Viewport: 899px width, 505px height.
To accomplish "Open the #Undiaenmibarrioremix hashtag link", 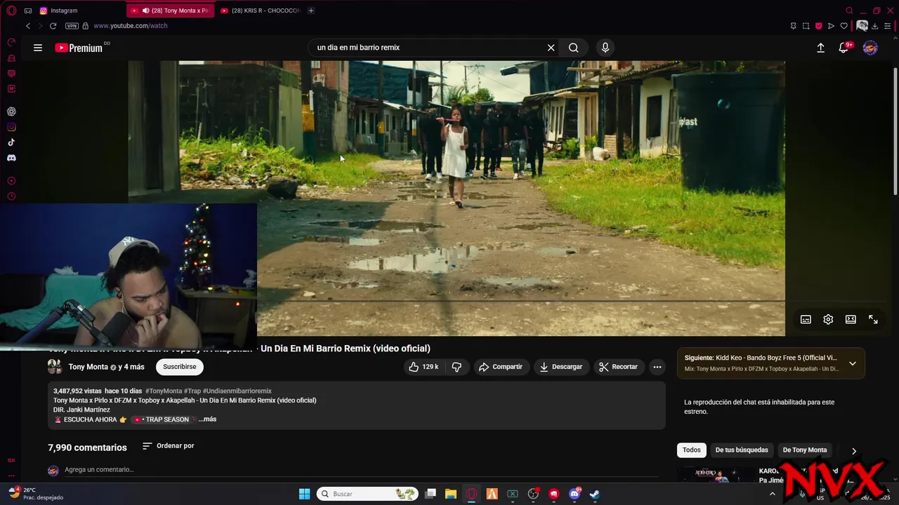I will 237,391.
